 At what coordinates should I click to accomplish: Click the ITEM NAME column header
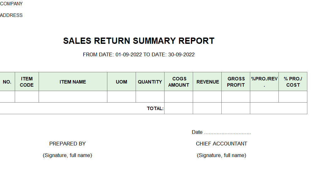tap(73, 82)
